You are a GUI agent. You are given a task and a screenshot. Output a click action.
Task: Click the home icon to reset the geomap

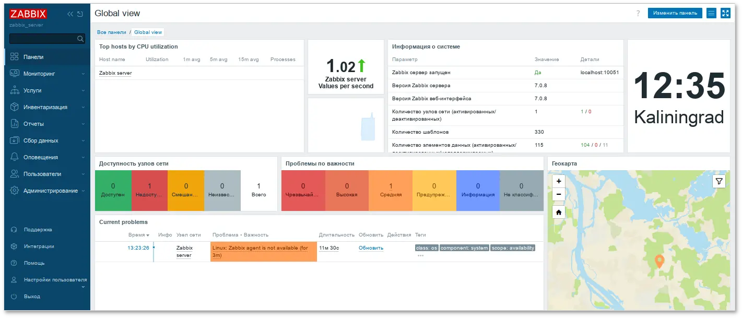click(558, 211)
